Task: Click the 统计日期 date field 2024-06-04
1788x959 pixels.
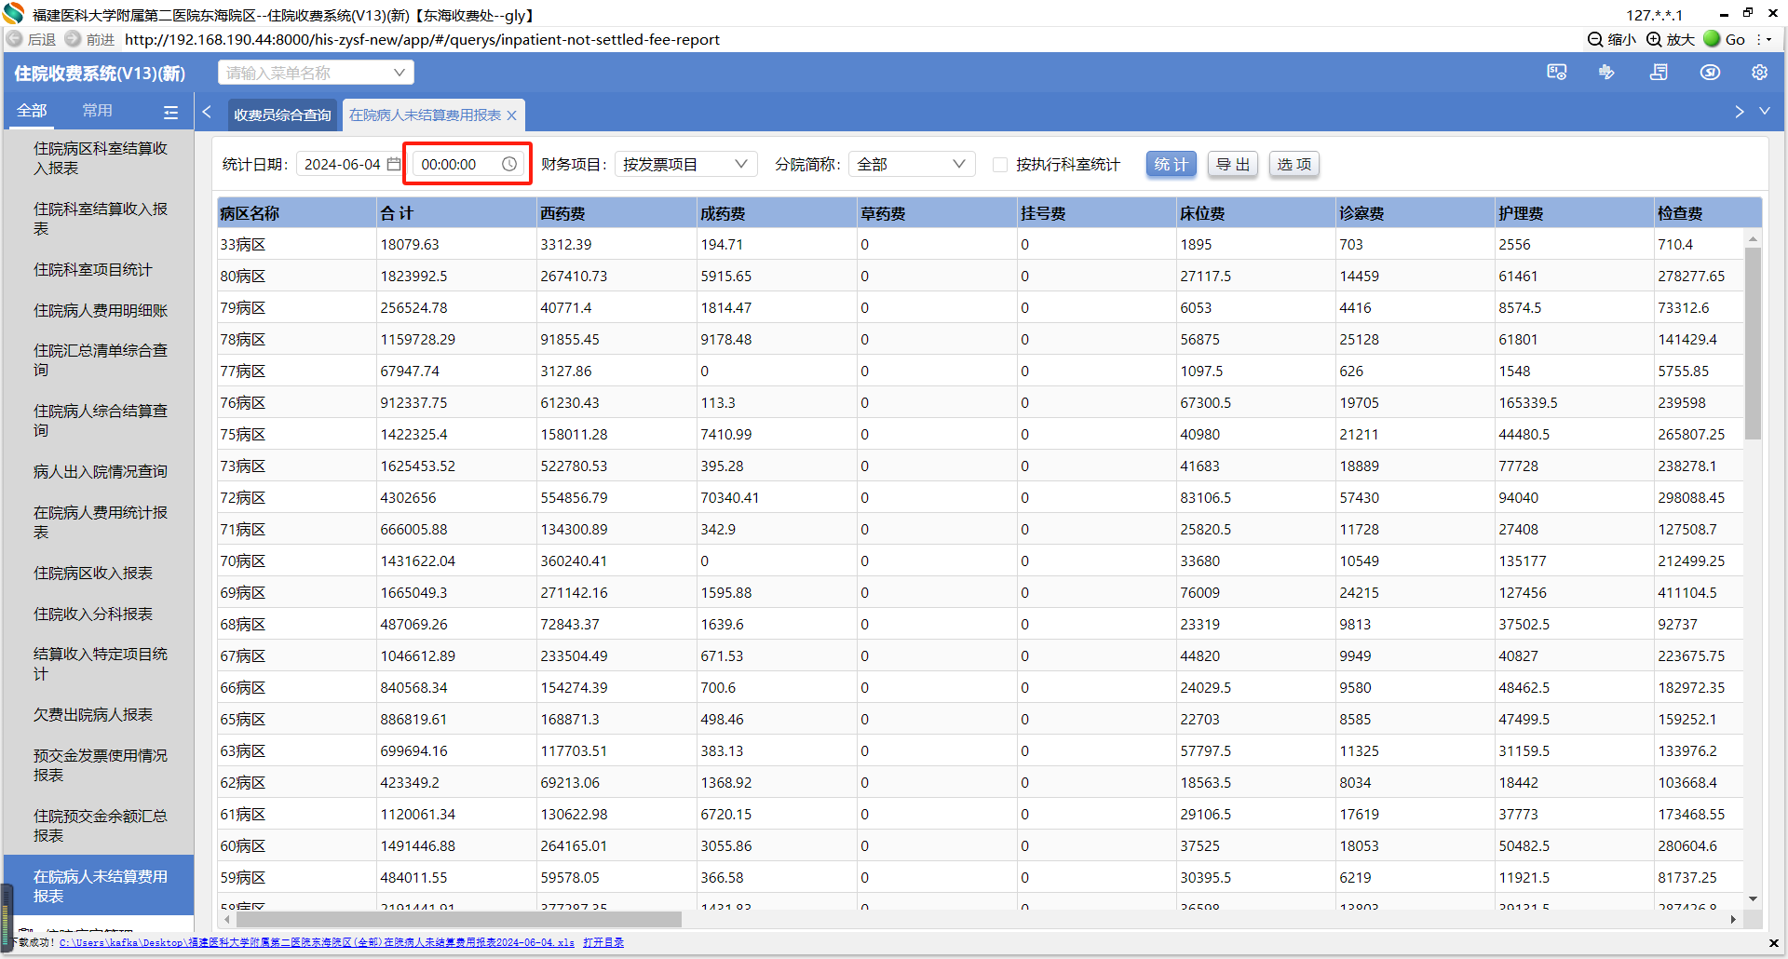Action: pyautogui.click(x=349, y=164)
